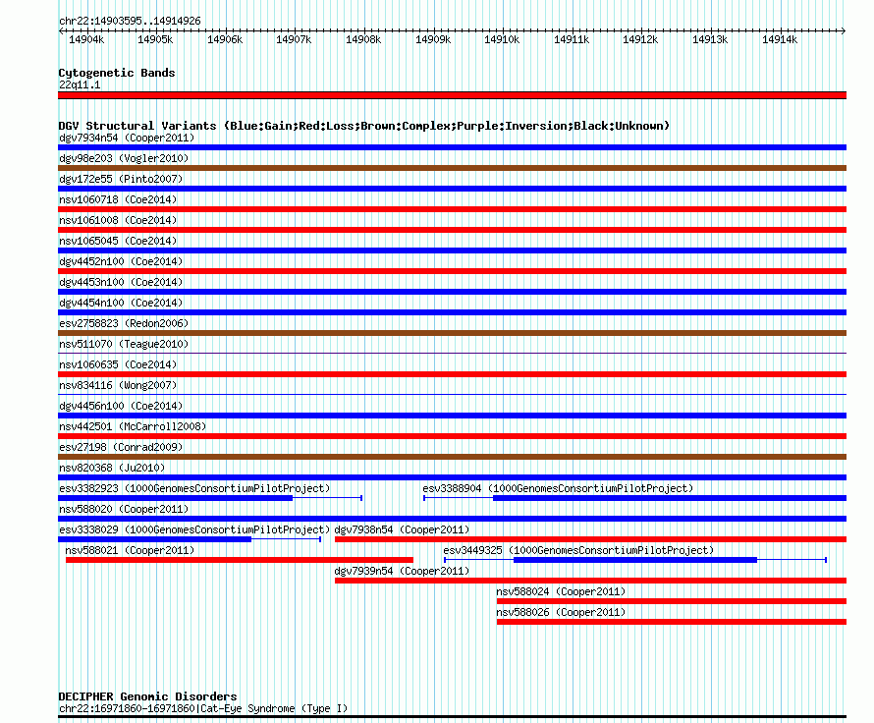Image resolution: width=874 pixels, height=723 pixels.
Task: Click the red bar of dgv7938n54
Action: pyautogui.click(x=591, y=539)
